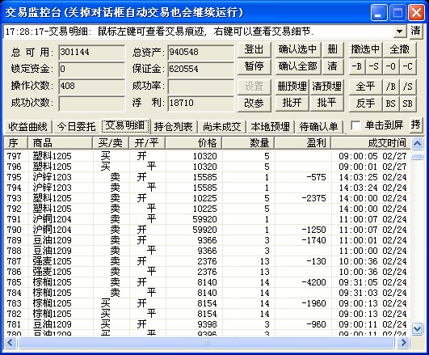Viewport: 429px width, 355px height.
Task: Toggle the 单击到屏 checkbox
Action: point(355,126)
